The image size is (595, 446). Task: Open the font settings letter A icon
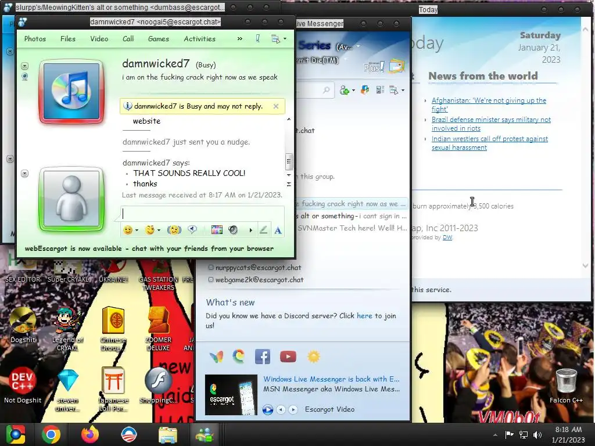pyautogui.click(x=278, y=230)
